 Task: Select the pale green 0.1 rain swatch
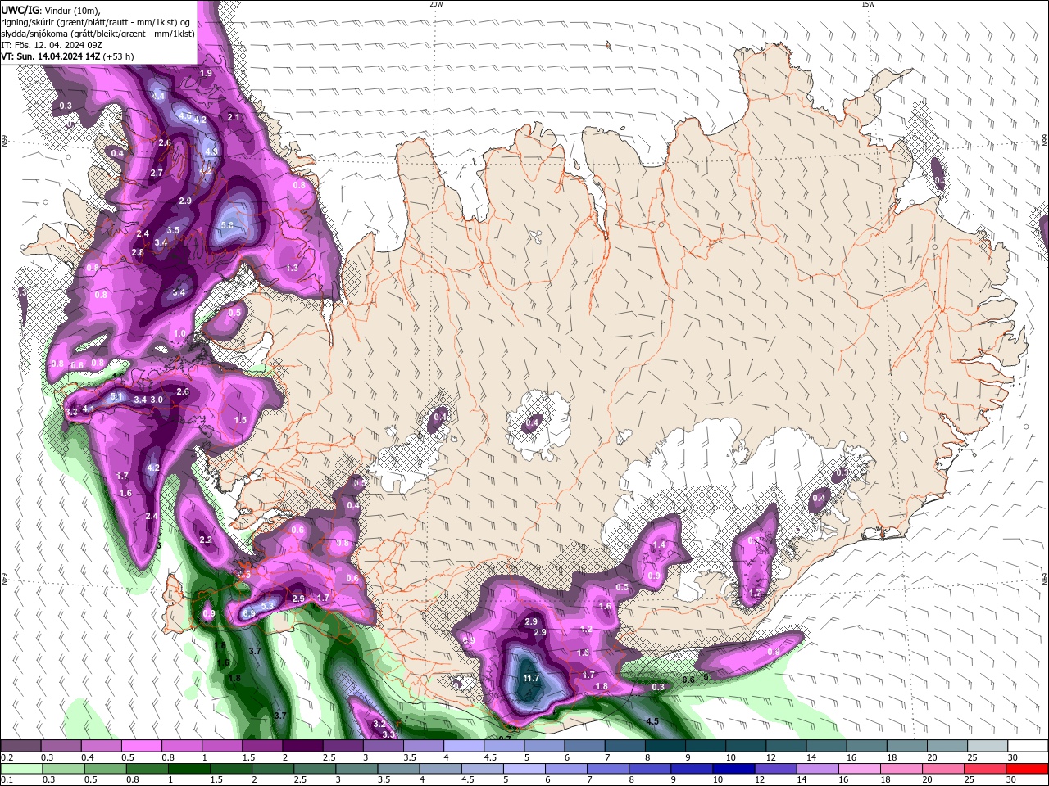pos(20,769)
